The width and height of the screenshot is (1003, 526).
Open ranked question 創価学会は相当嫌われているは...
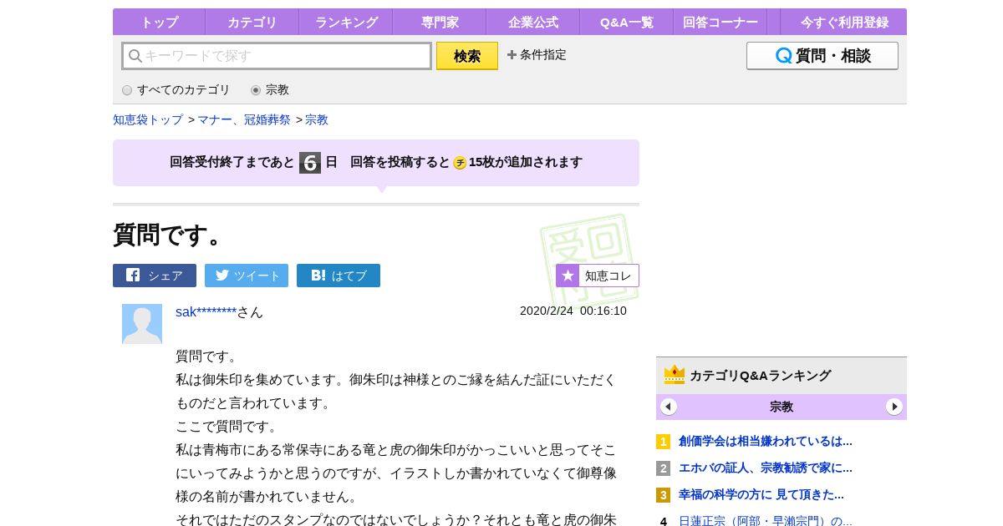(x=765, y=441)
